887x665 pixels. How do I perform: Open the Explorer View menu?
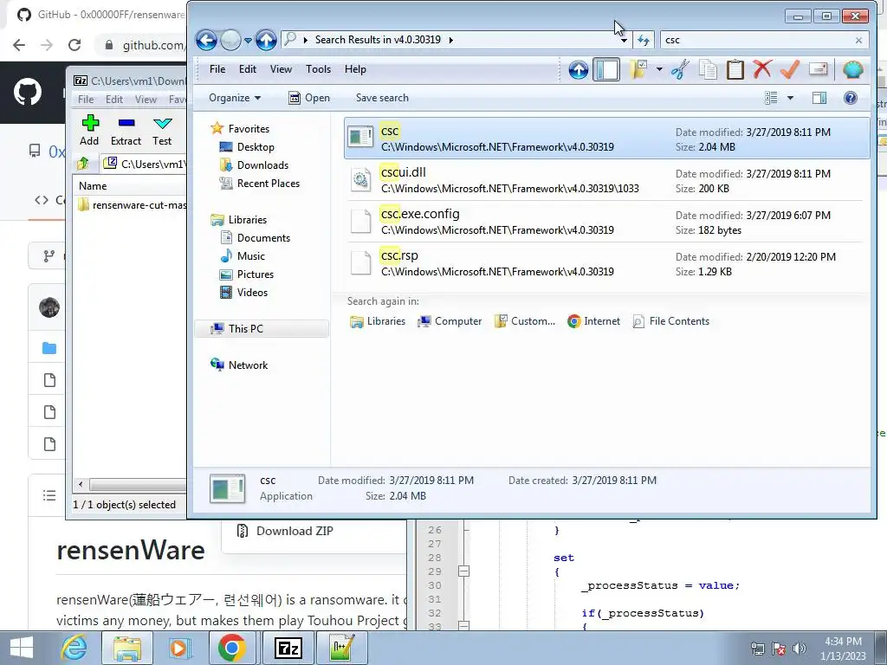281,69
